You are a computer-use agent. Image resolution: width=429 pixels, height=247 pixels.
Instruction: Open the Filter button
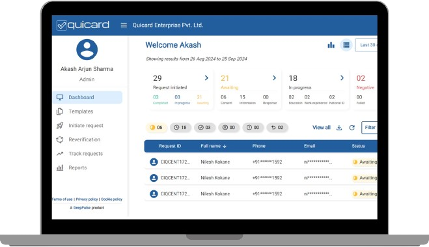369,128
